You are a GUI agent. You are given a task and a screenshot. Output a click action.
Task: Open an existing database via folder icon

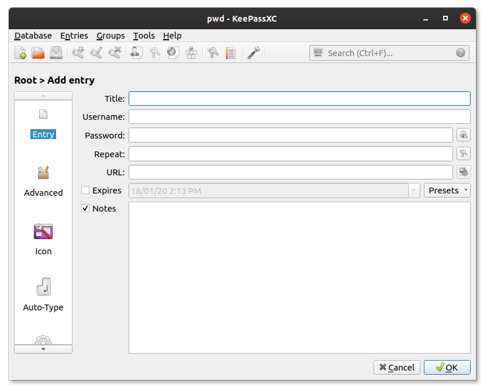point(38,53)
